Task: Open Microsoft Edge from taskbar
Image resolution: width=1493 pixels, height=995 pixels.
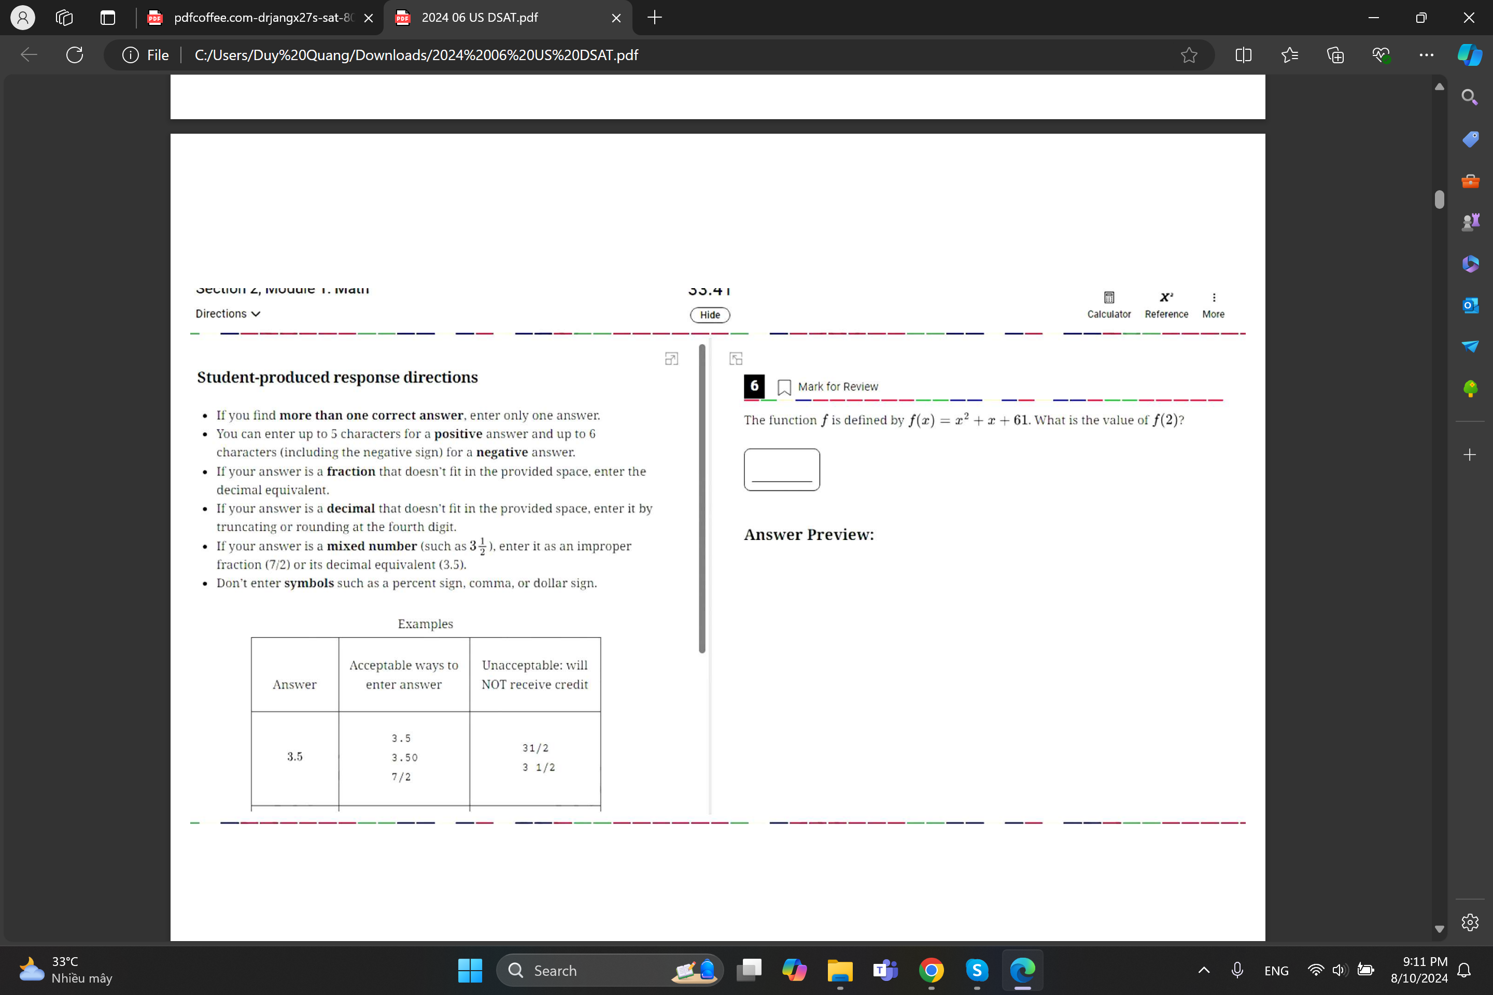Action: click(1023, 970)
